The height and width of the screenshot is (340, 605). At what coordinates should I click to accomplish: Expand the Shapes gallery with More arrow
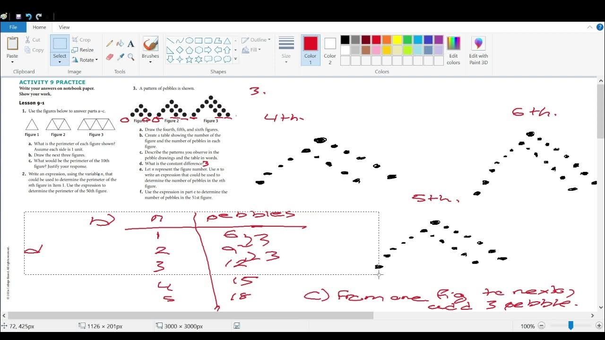[235, 59]
